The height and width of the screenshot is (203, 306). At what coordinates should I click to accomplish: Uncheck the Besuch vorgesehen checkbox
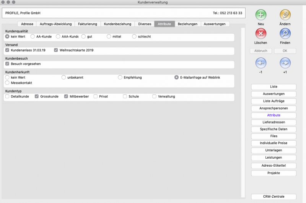click(x=7, y=64)
